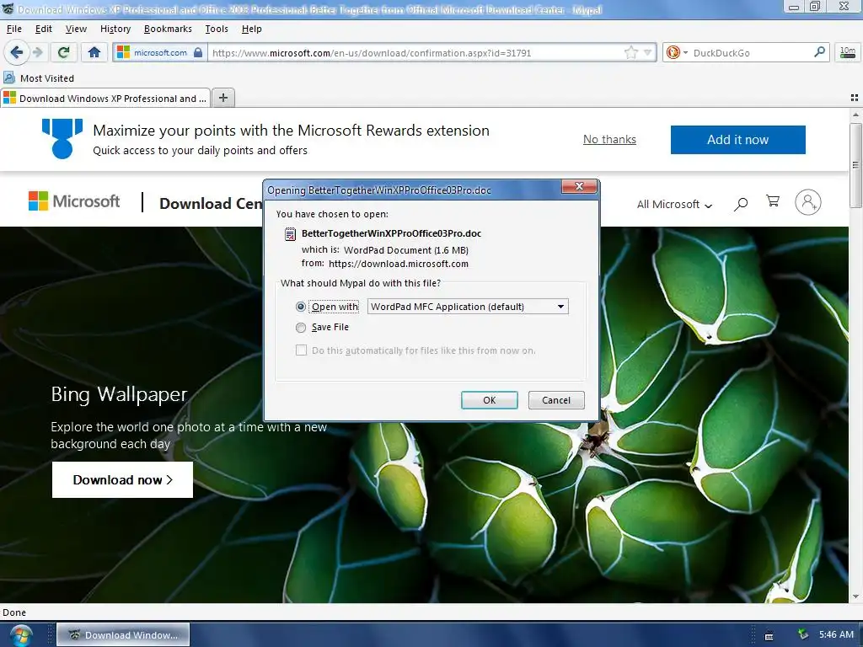This screenshot has height=647, width=863.
Task: Click the Windows Start orb
Action: click(20, 635)
